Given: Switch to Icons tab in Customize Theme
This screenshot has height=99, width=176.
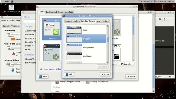Looking at the screenshot, I should tap(99, 21).
